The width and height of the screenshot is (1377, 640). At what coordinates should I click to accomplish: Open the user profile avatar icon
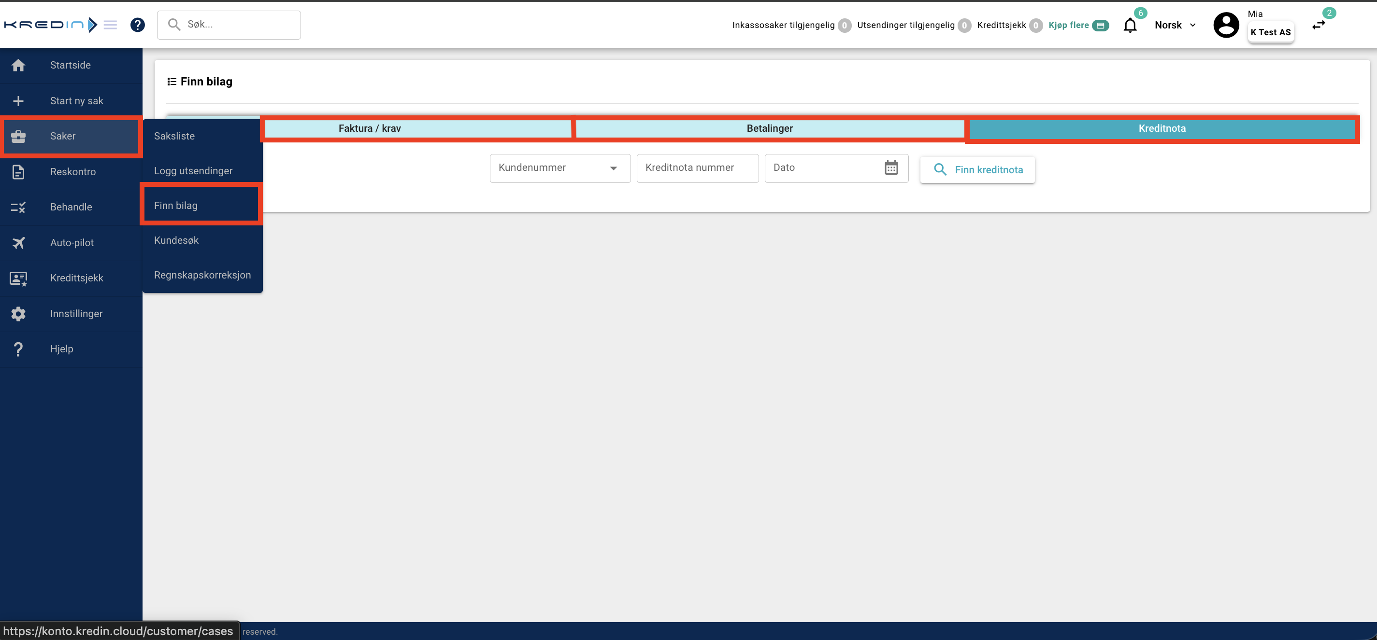(1226, 25)
